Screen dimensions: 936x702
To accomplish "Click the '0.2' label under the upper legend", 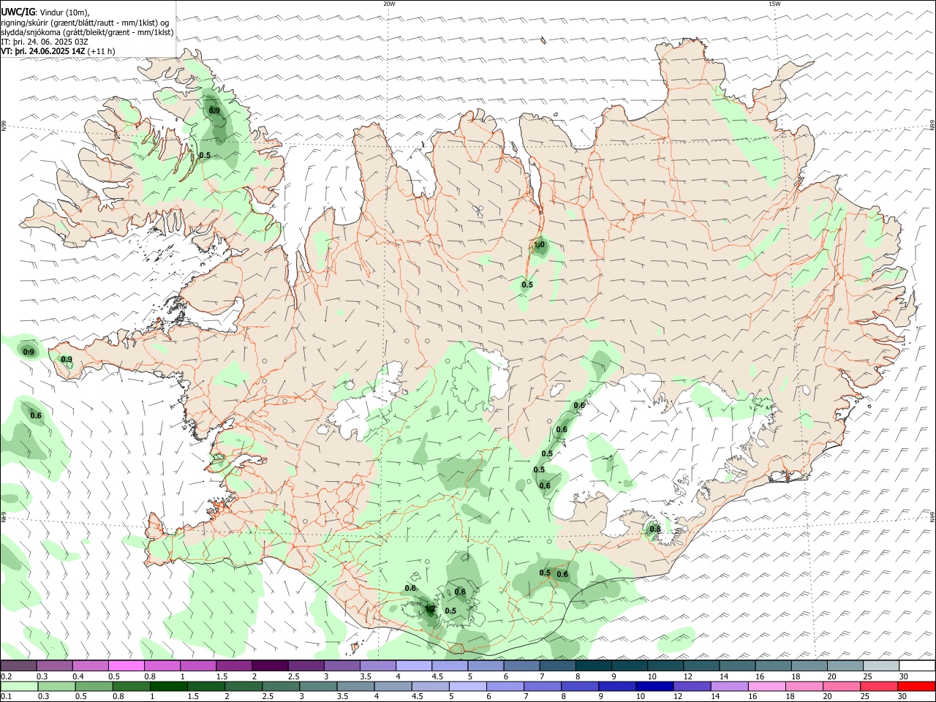I will coord(6,676).
